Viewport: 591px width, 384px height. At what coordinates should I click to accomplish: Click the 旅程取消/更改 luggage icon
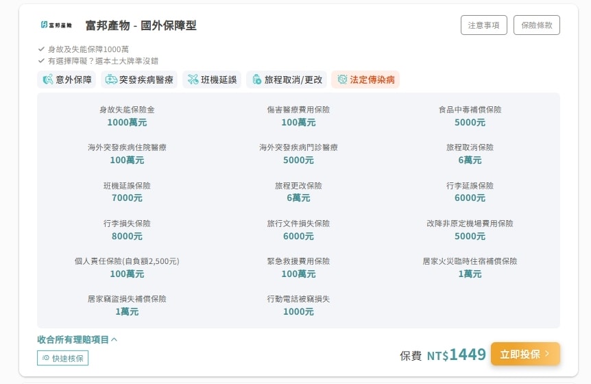256,80
